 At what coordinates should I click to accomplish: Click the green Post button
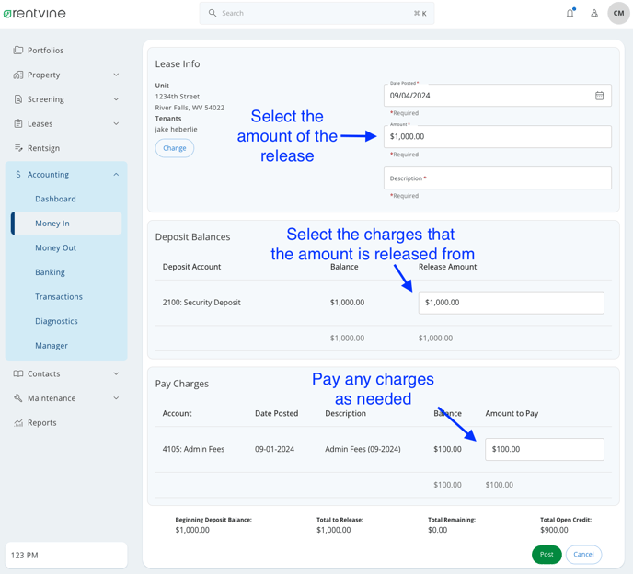tap(547, 555)
